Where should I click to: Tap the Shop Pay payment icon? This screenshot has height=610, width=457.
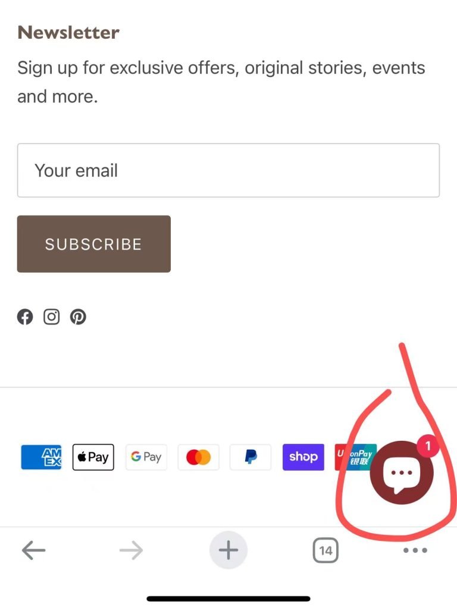tap(303, 457)
